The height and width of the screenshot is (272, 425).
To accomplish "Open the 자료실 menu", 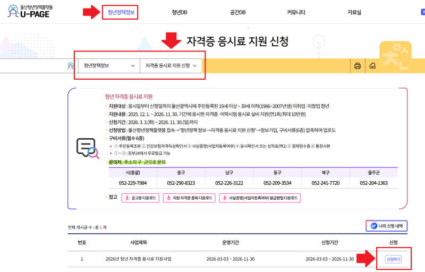I will pyautogui.click(x=354, y=12).
